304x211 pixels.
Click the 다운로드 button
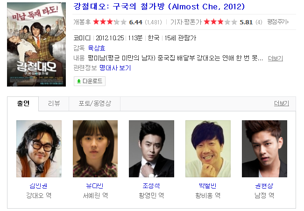coord(90,81)
